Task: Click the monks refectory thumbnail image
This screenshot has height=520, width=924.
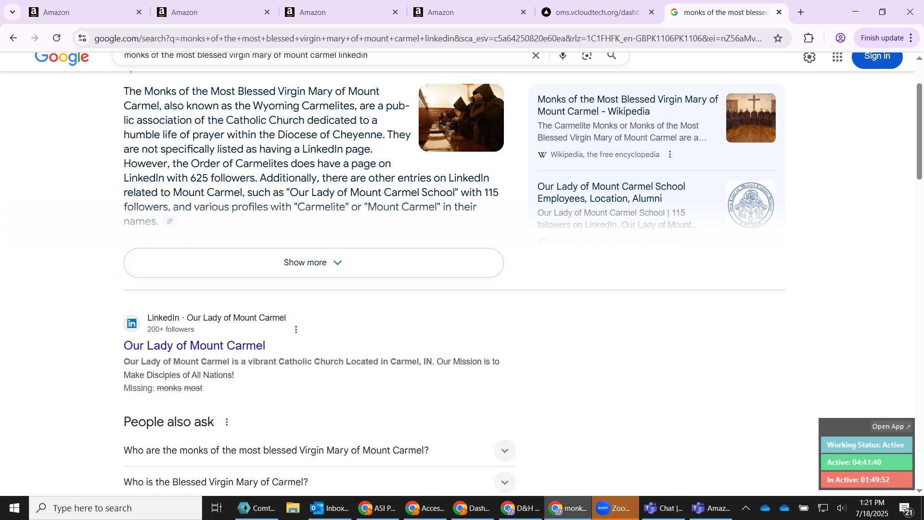Action: pos(461,117)
